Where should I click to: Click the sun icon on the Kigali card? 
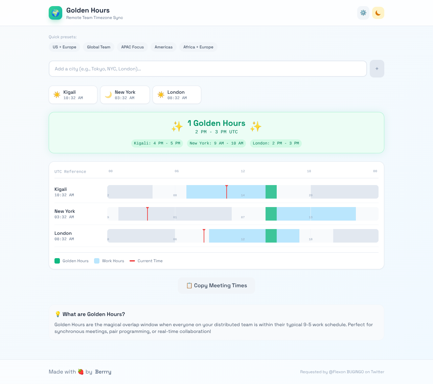click(57, 95)
